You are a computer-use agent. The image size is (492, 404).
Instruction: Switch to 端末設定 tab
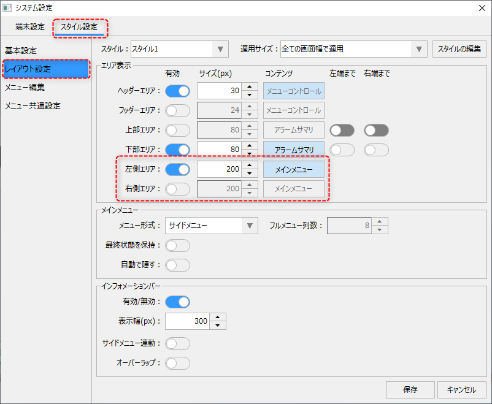[x=30, y=27]
